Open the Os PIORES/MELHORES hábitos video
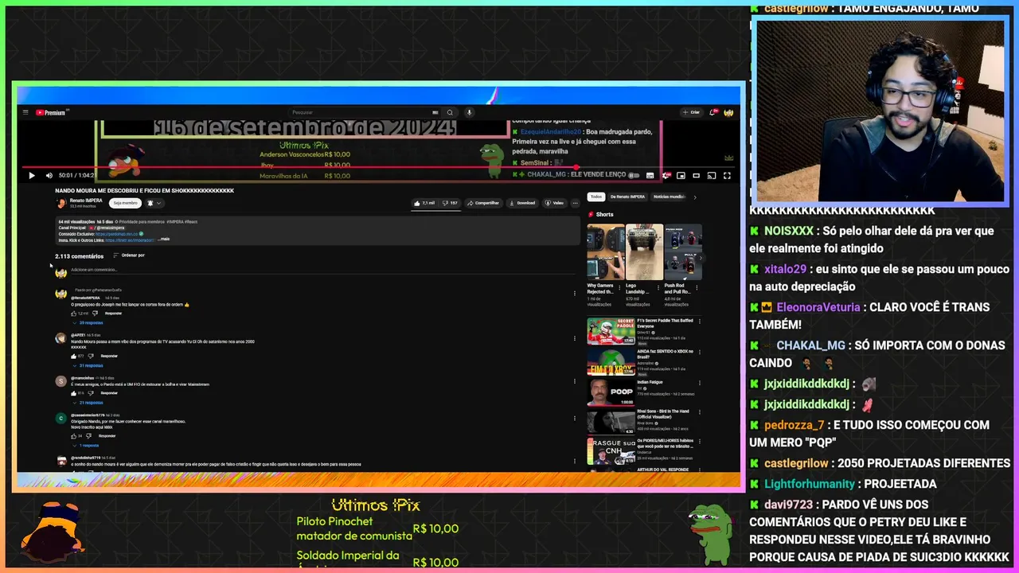This screenshot has height=573, width=1019. point(611,452)
